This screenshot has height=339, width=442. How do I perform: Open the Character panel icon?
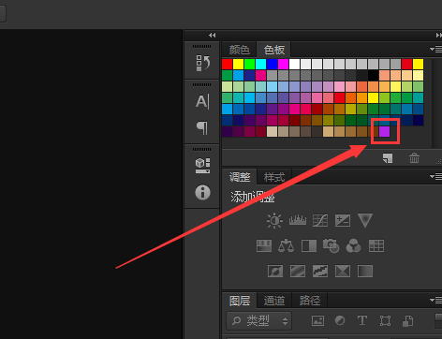click(x=202, y=102)
